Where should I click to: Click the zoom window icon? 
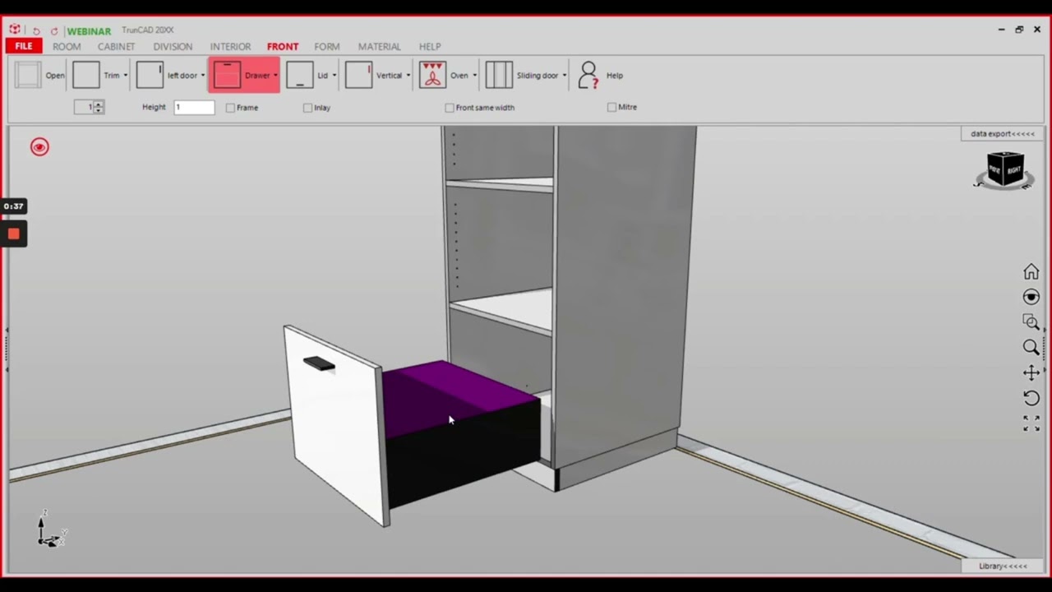[x=1031, y=321]
